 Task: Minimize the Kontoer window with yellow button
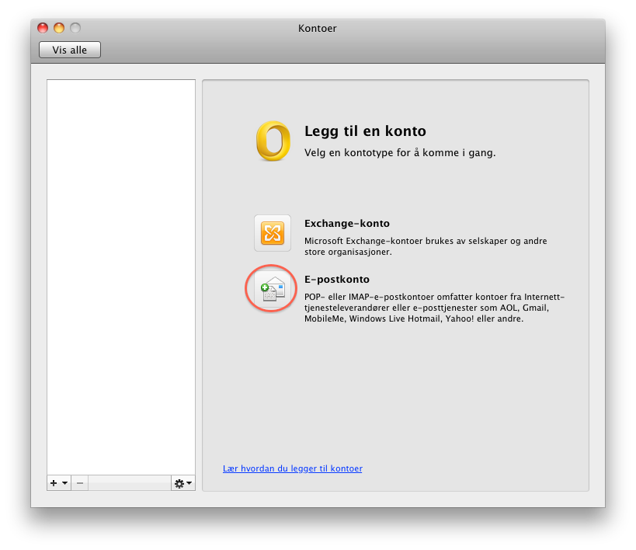coord(59,28)
